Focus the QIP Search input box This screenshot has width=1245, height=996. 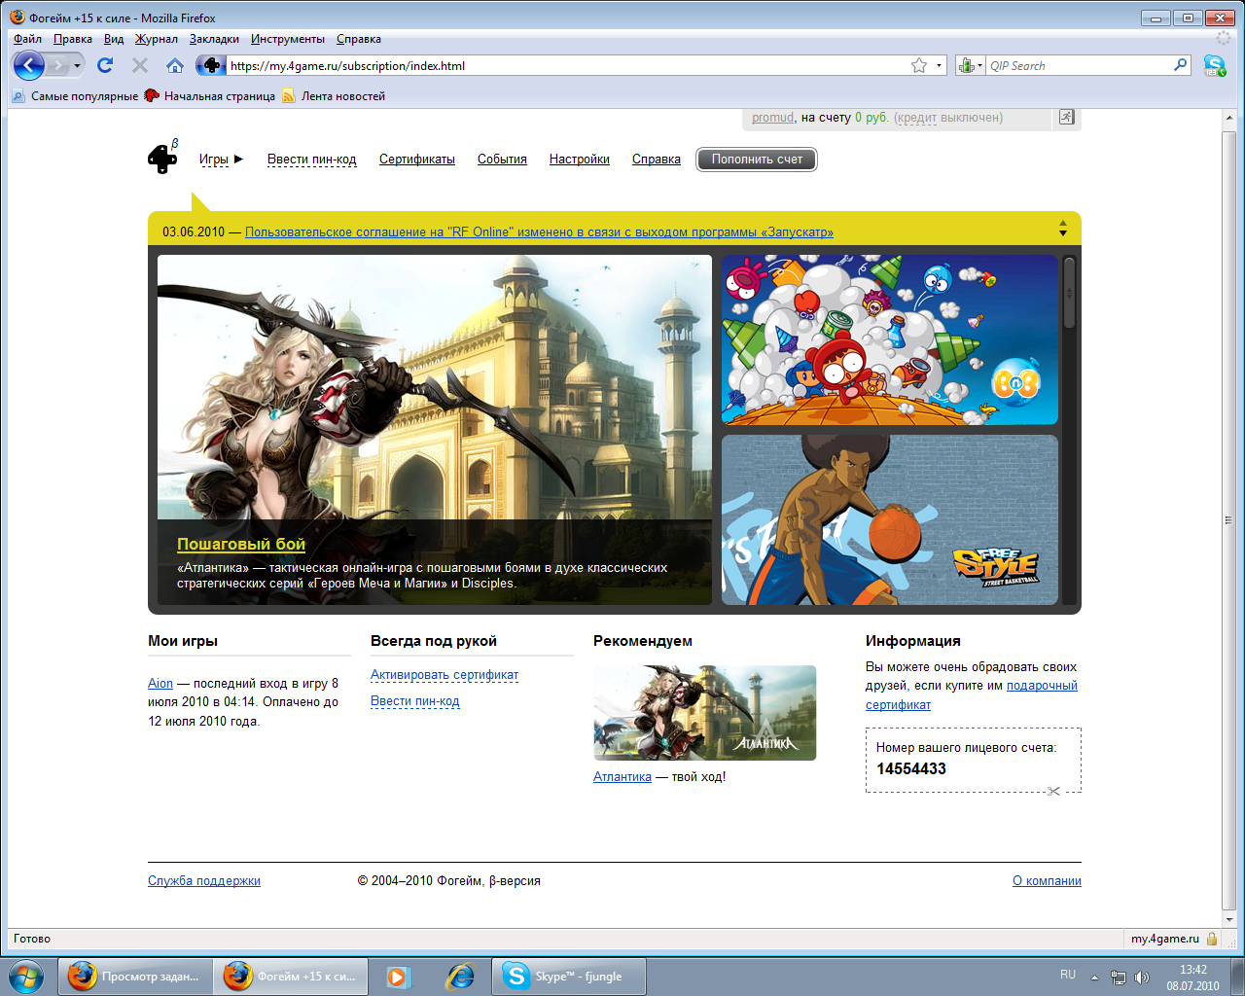click(x=1080, y=66)
